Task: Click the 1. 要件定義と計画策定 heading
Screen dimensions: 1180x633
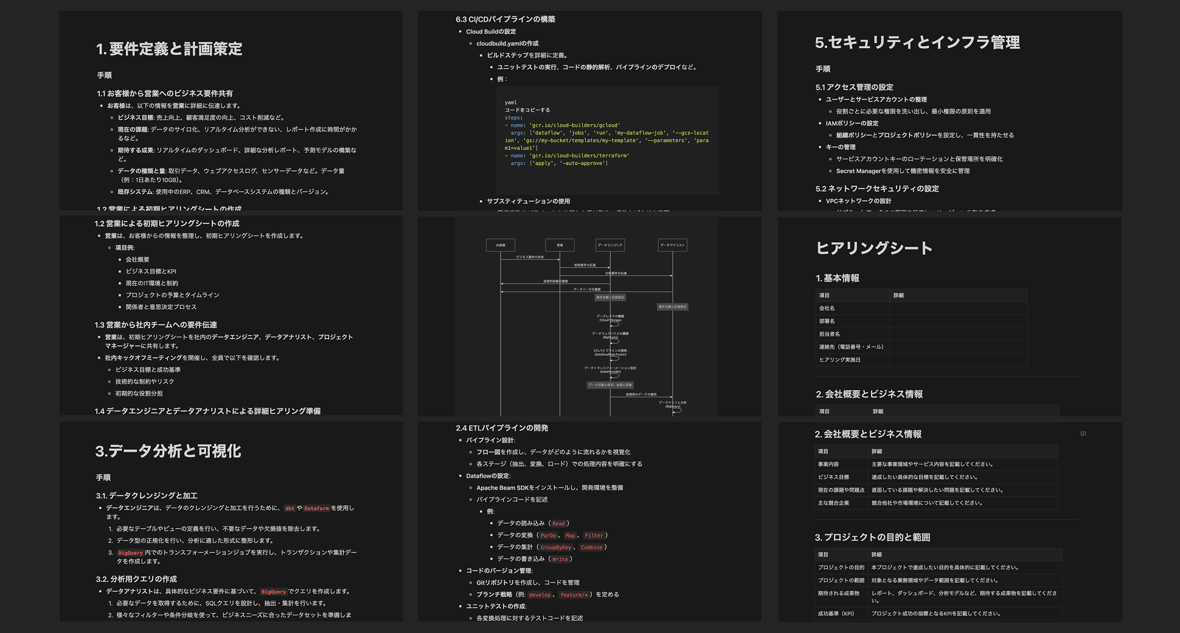Action: [169, 49]
